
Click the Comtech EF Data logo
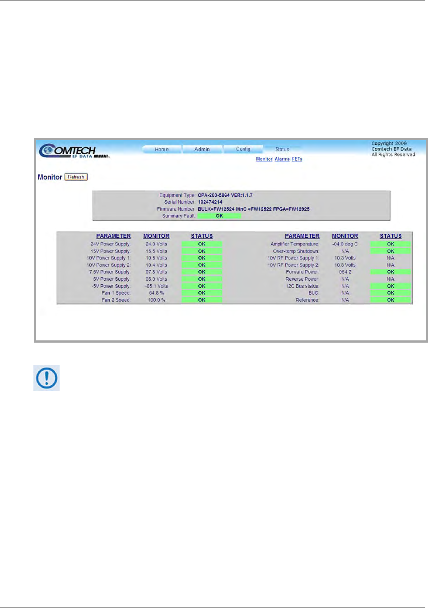coord(74,151)
